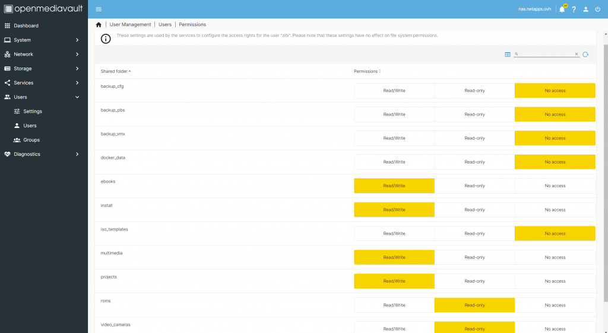Go to home via breadcrumb house icon

(99, 25)
